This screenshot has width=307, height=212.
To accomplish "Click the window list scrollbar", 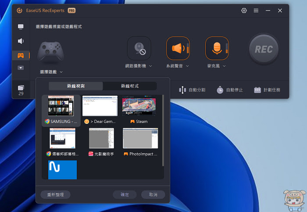I will (x=163, y=131).
